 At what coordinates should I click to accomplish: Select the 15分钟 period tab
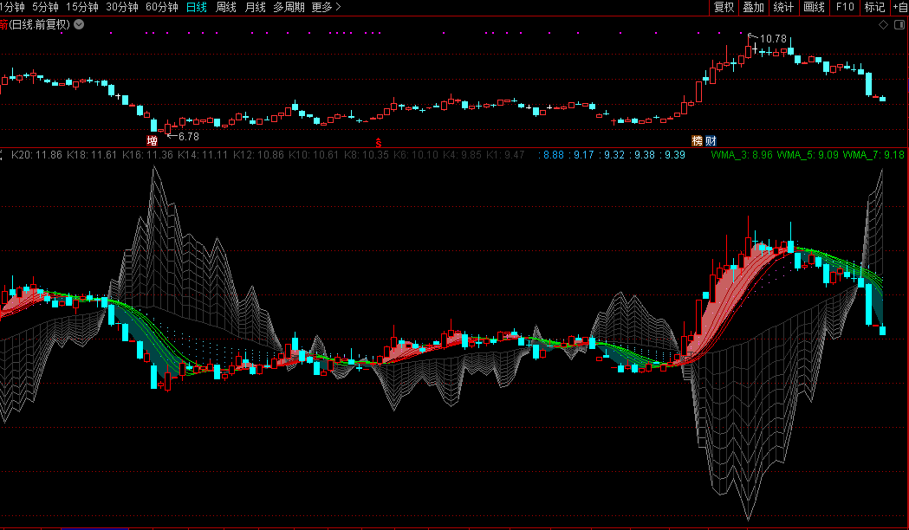[x=81, y=7]
